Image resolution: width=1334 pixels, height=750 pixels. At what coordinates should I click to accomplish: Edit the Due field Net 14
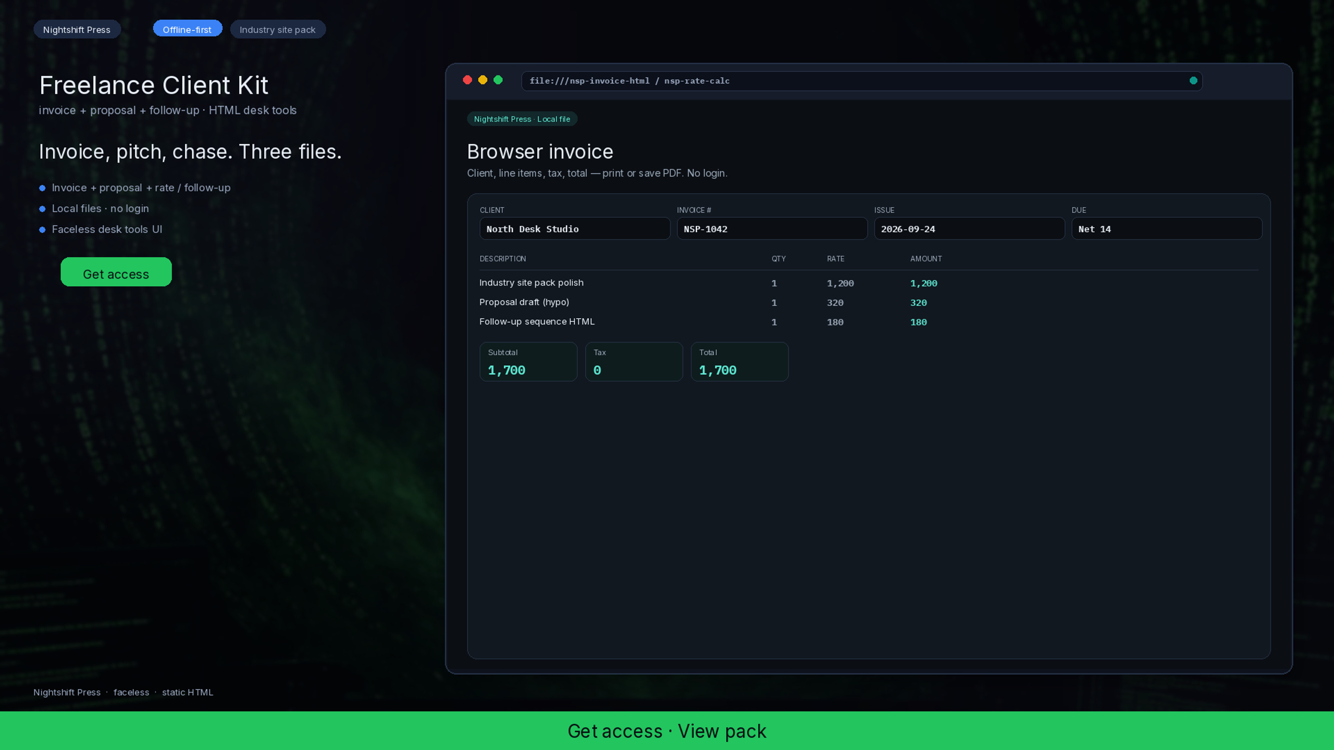pos(1167,229)
